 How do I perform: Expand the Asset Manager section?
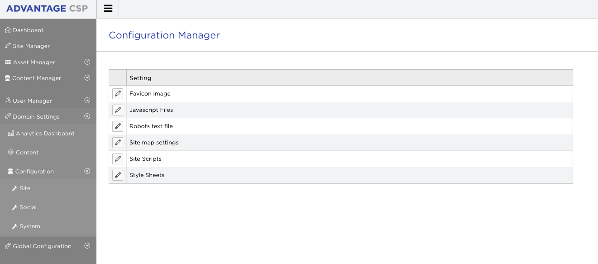click(x=87, y=62)
